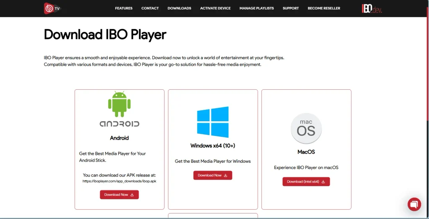The width and height of the screenshot is (429, 219).
Task: Select ACTIVATE DEVICE in navigation
Action: pos(215,8)
